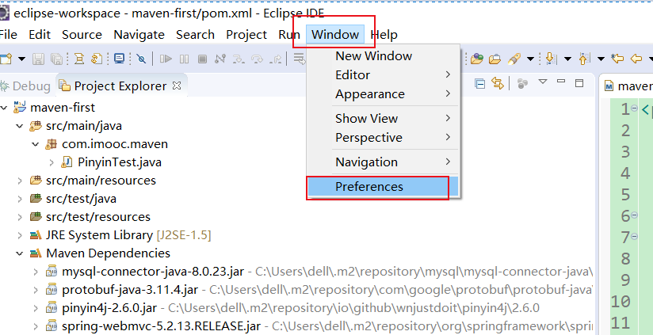Image resolution: width=653 pixels, height=335 pixels.
Task: Open the File menu
Action: (x=9, y=35)
